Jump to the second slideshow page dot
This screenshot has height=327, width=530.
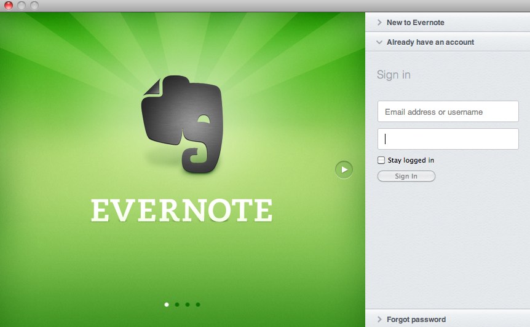pyautogui.click(x=177, y=304)
